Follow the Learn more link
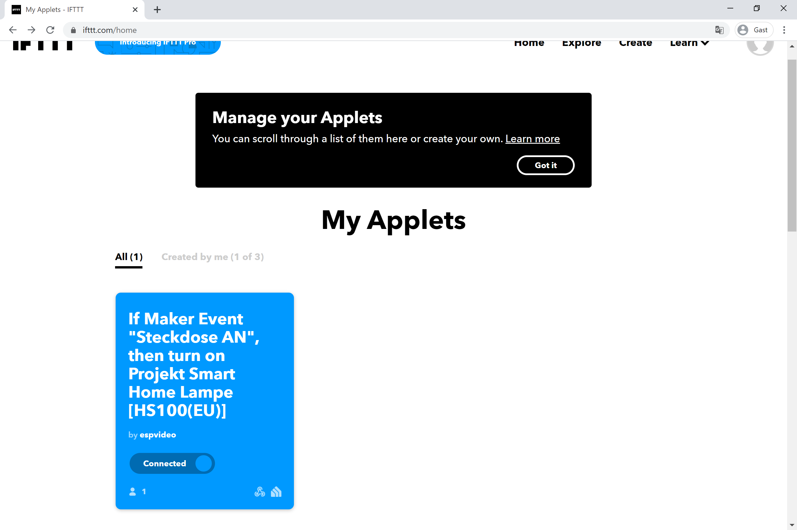797x530 pixels. [532, 138]
